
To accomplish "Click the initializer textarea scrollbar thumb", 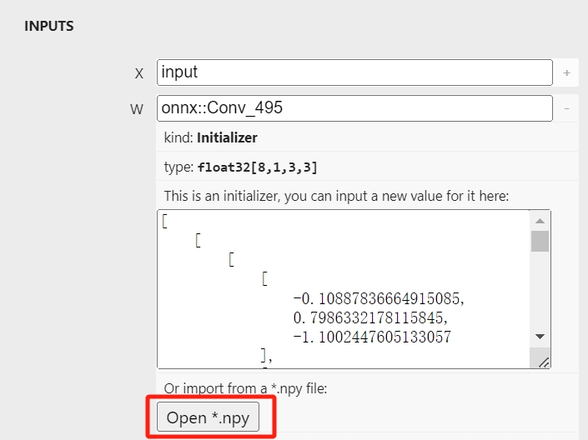I will [540, 241].
